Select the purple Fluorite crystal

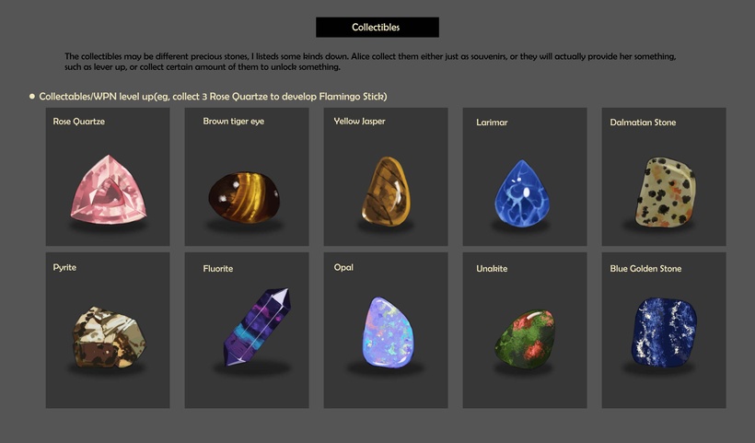point(257,326)
